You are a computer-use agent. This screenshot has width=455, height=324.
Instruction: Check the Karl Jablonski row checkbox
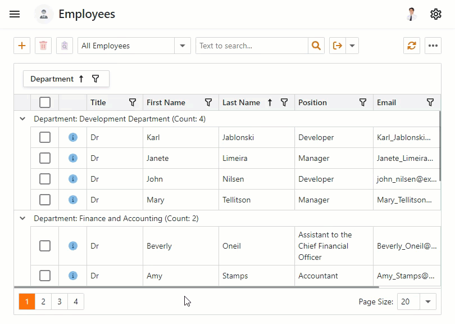point(45,137)
